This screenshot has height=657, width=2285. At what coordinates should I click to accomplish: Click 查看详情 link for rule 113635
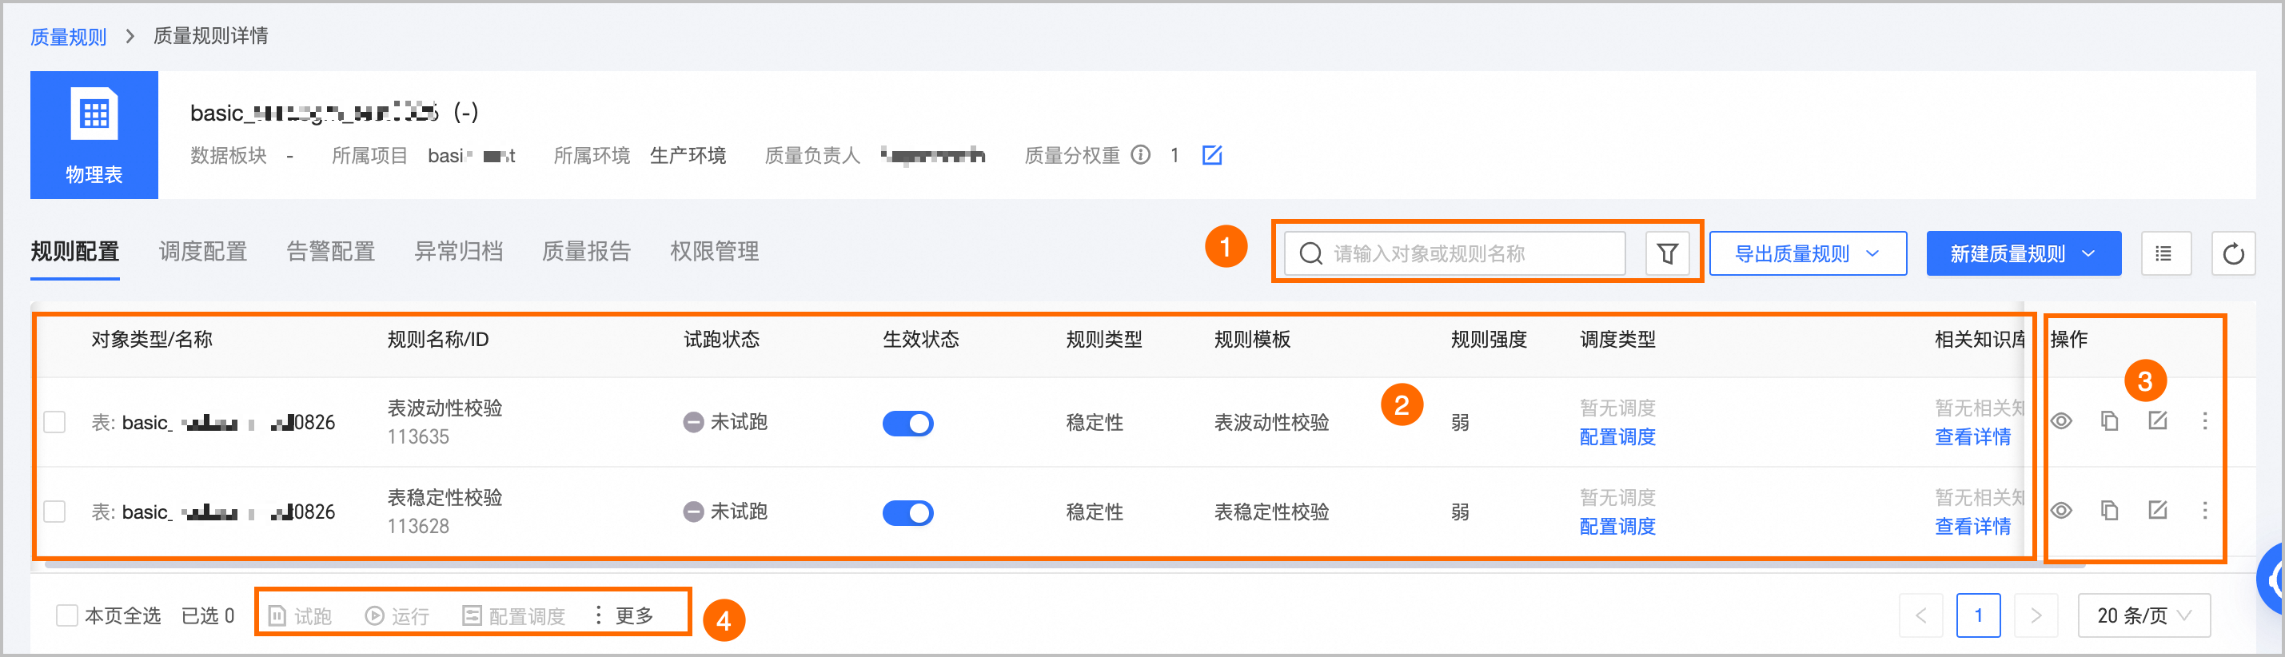(x=1972, y=437)
